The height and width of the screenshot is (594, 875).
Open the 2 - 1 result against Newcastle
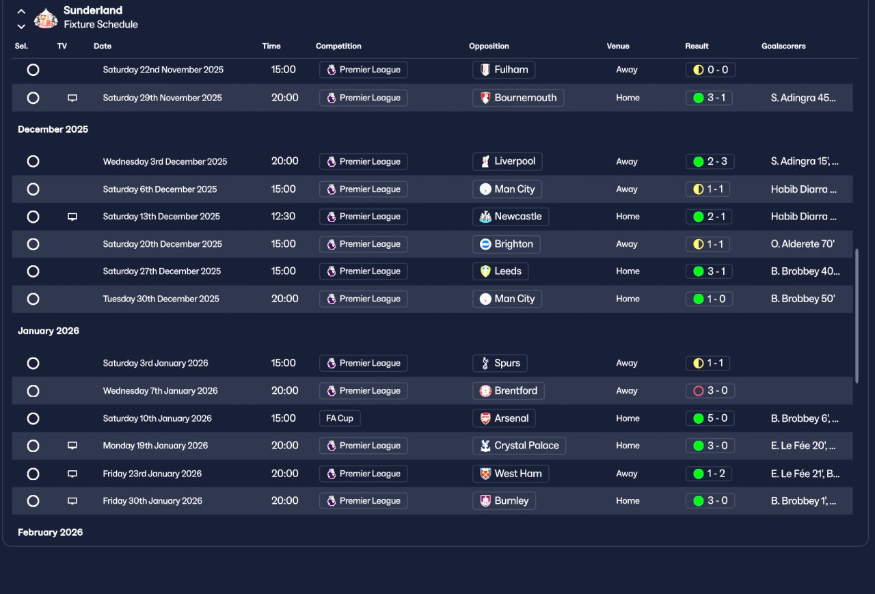coord(710,217)
